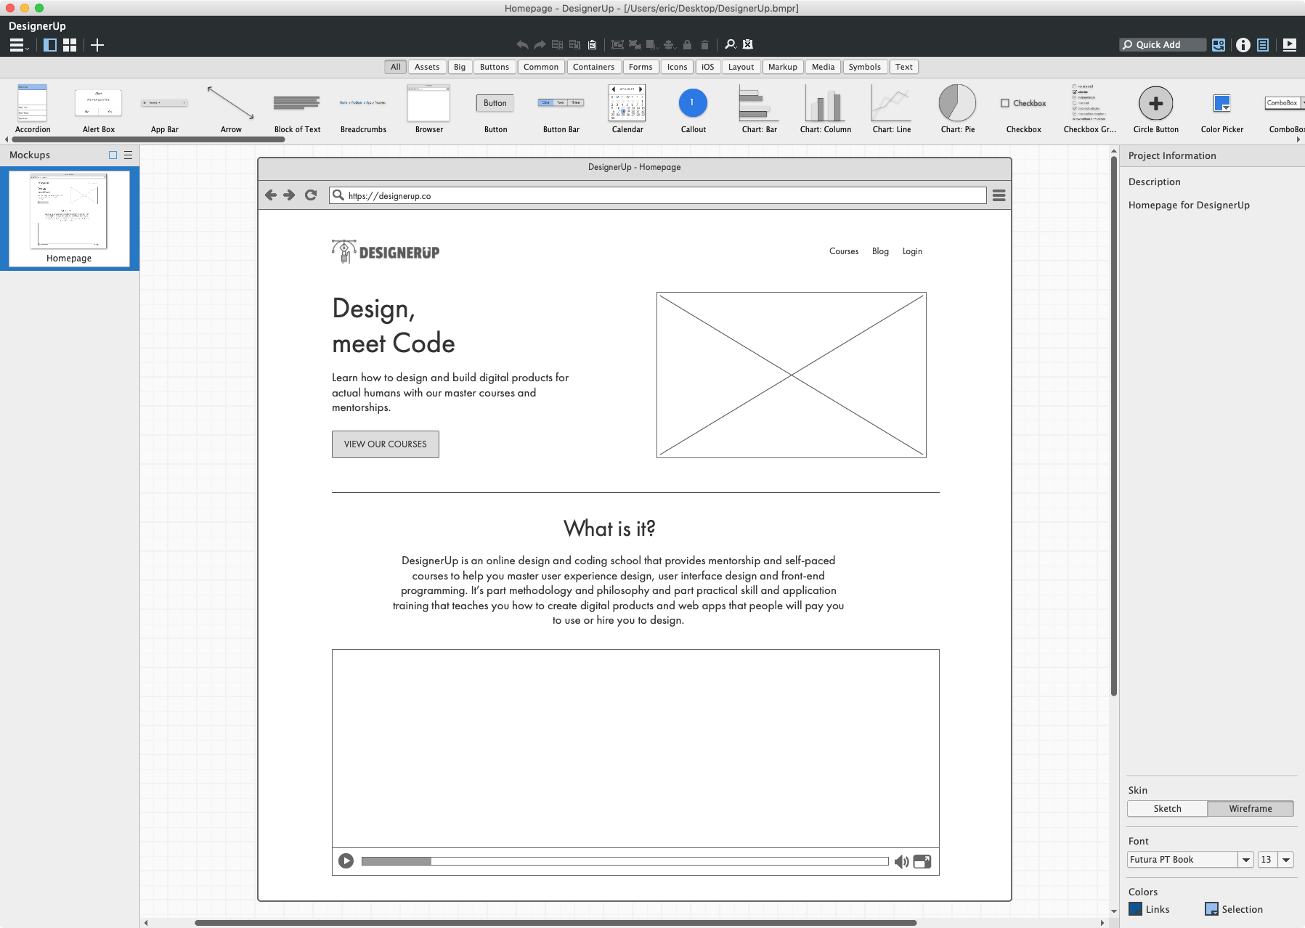The width and height of the screenshot is (1305, 928).
Task: Click the Homepage mockup thumbnail
Action: tap(69, 219)
